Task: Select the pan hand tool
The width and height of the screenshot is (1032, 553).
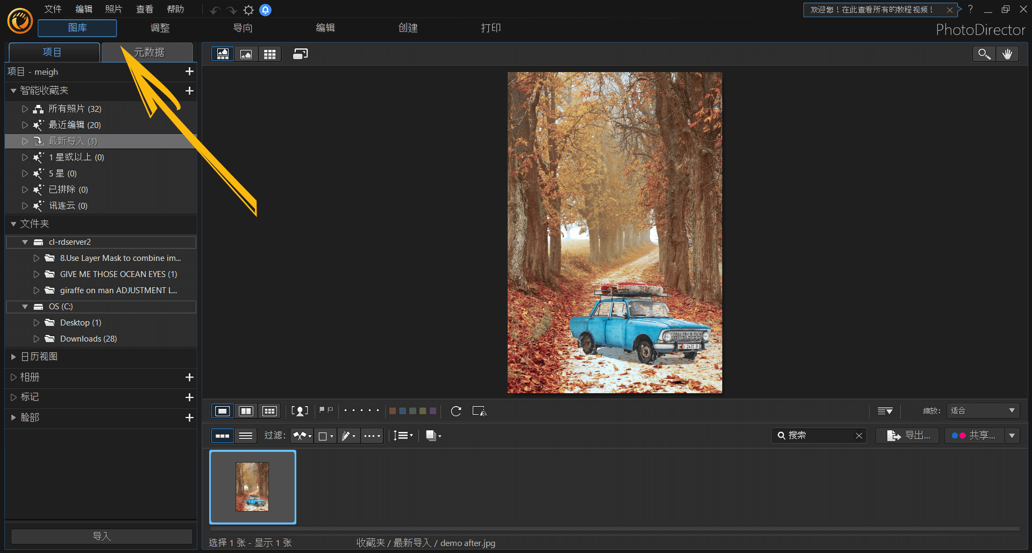Action: 1007,54
